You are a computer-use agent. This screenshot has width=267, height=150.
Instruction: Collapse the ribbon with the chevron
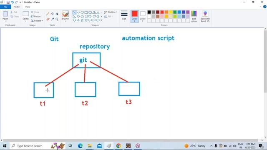260,7
